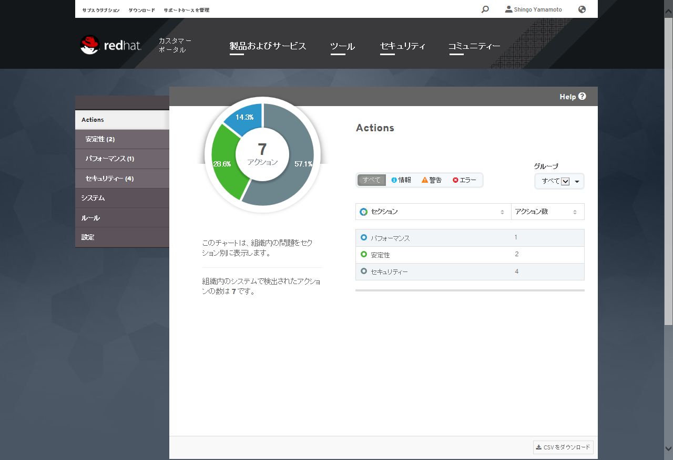Click ダウンロード link in top bar
The width and height of the screenshot is (673, 460).
point(141,10)
